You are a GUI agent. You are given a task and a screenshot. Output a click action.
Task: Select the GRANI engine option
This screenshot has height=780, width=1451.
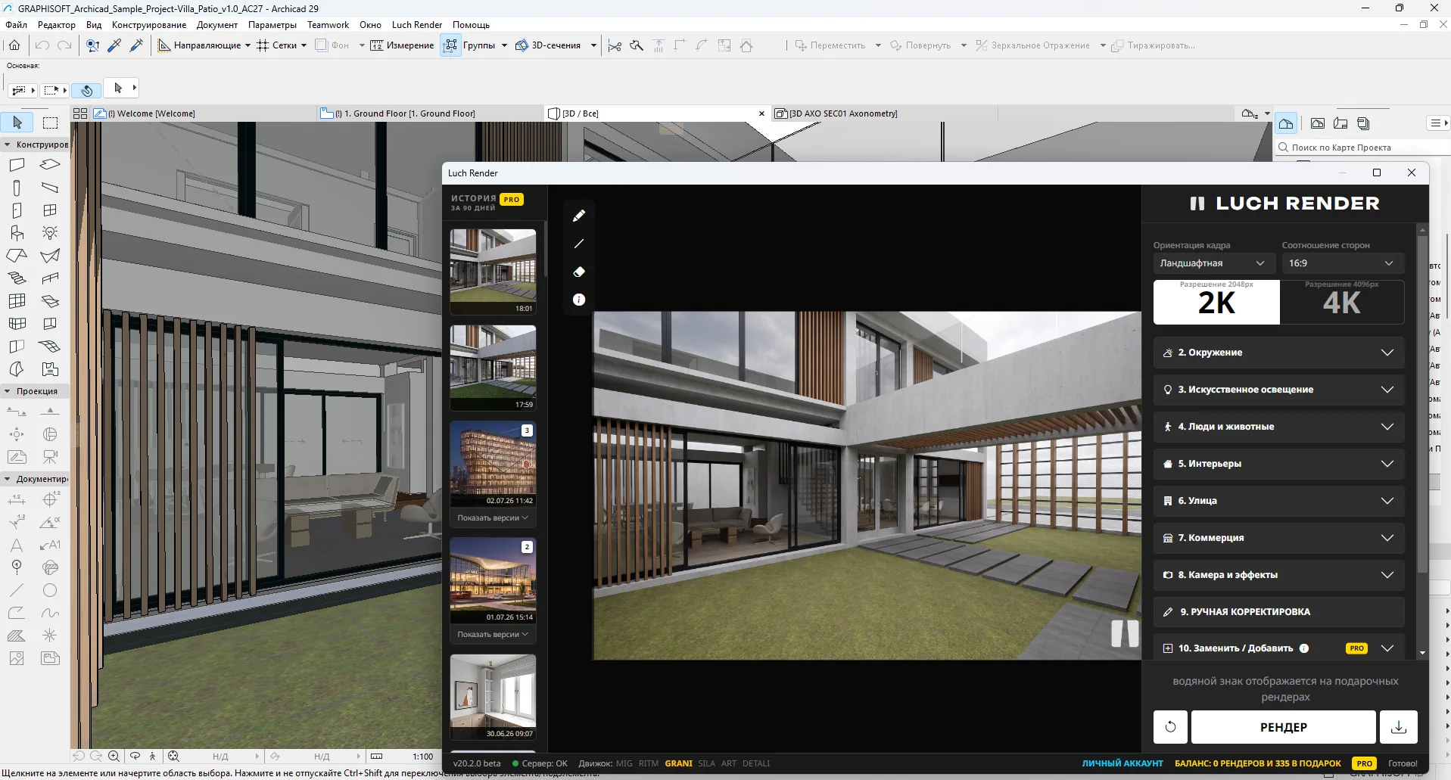678,763
